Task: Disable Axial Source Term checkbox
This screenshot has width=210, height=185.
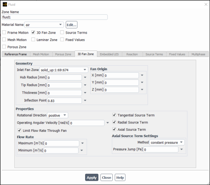Action: click(x=114, y=129)
